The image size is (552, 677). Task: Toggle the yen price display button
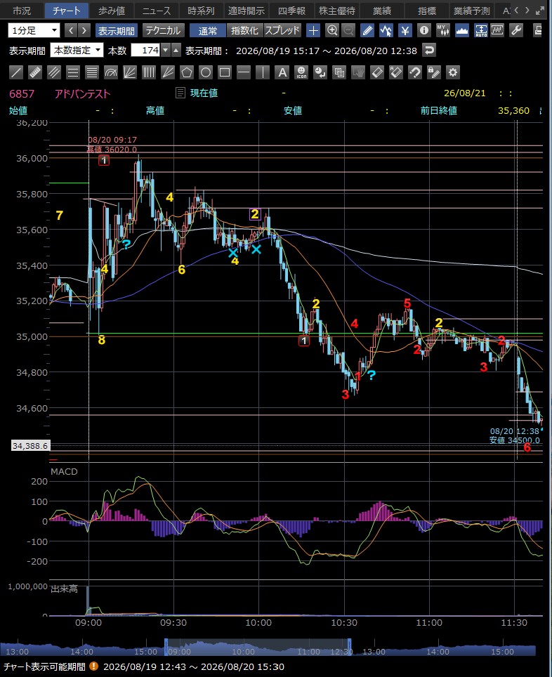(x=405, y=30)
